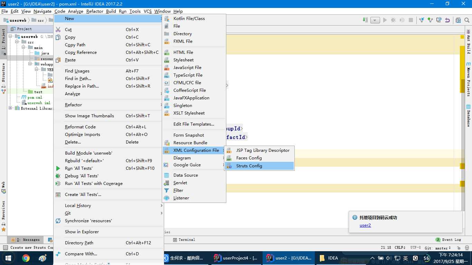The width and height of the screenshot is (472, 265).
Task: Click the Commit Changes VCS icon
Action: (x=430, y=20)
